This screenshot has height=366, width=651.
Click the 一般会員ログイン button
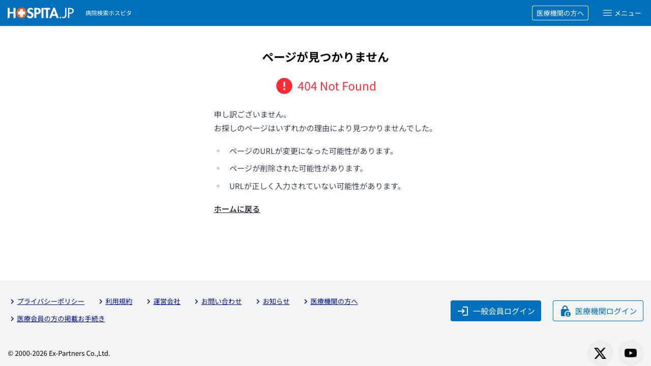(x=496, y=311)
